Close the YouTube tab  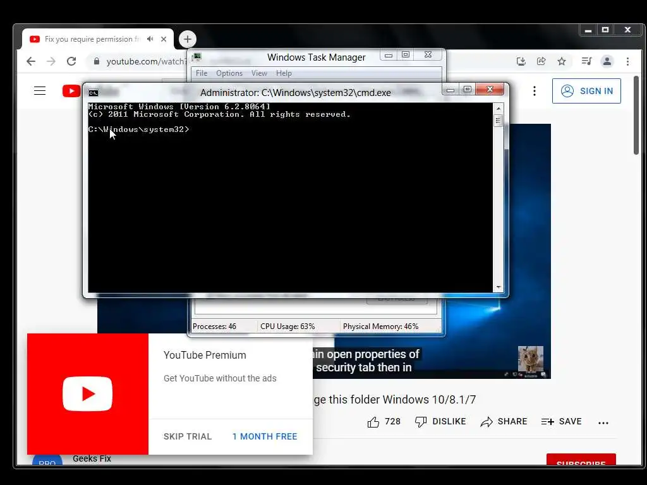tap(164, 39)
